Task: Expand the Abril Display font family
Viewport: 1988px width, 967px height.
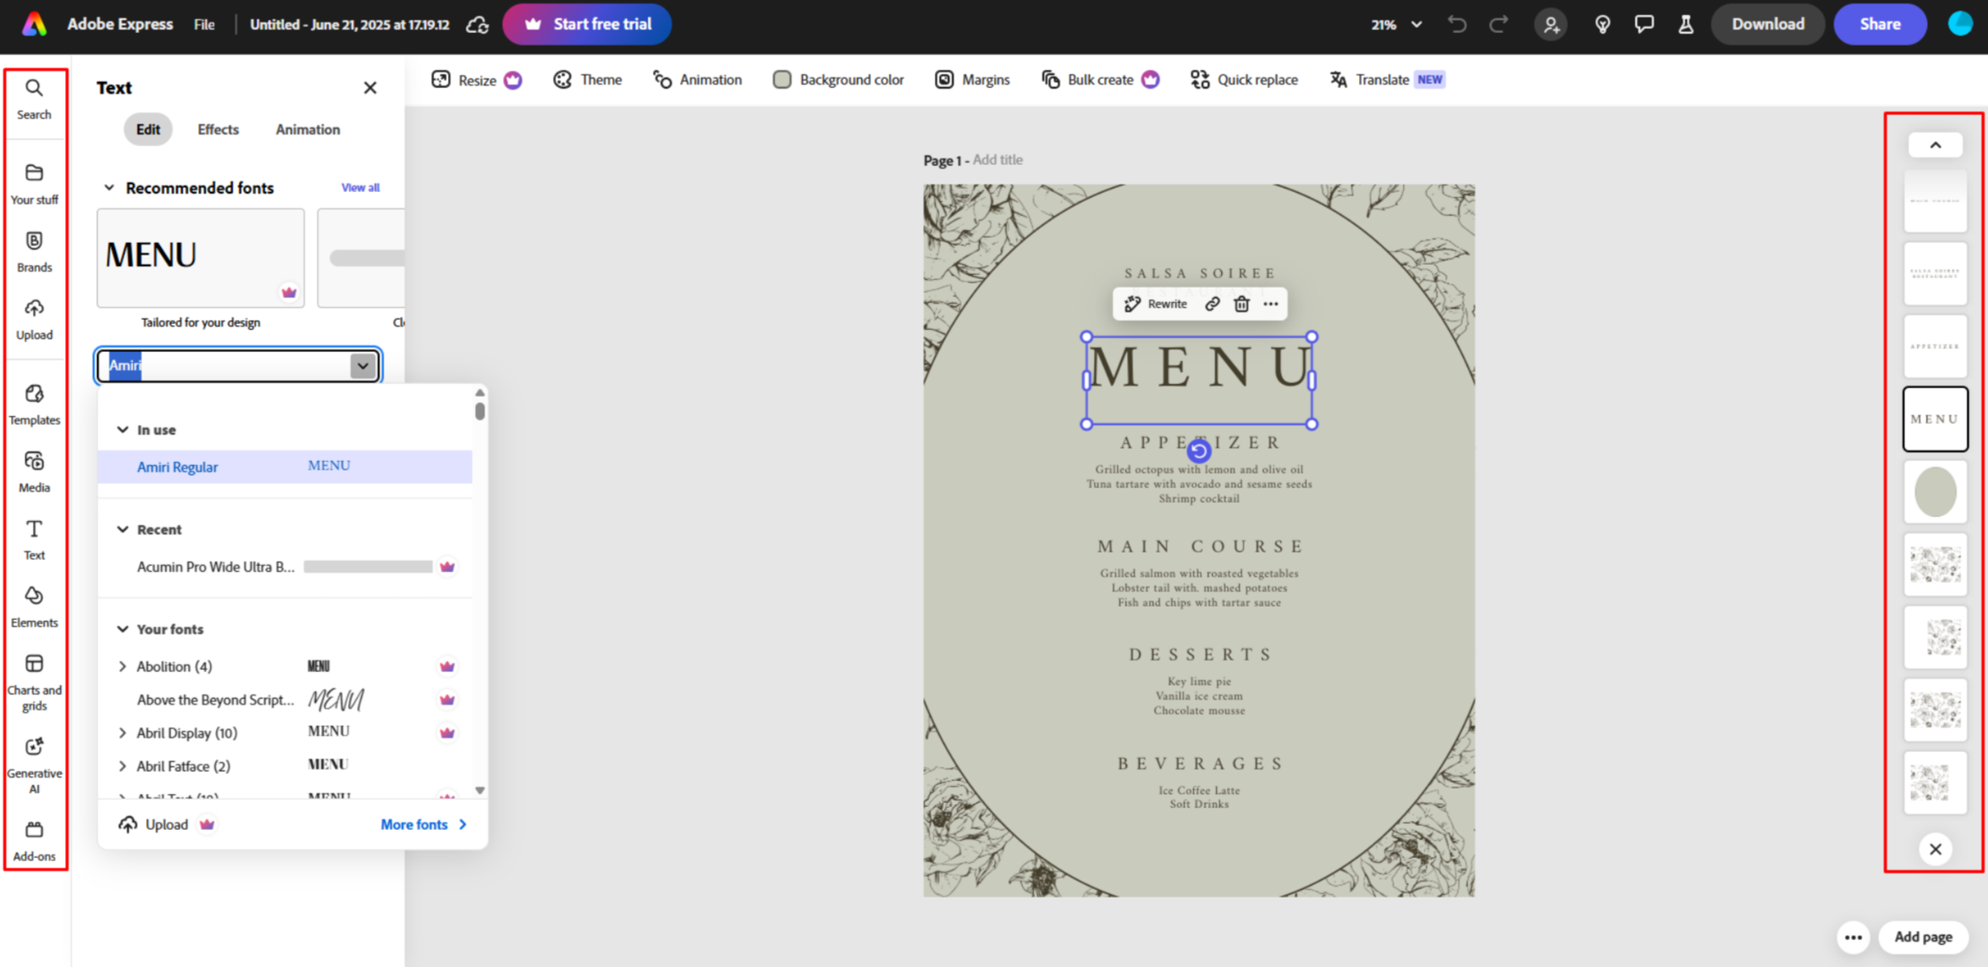Action: click(x=123, y=732)
